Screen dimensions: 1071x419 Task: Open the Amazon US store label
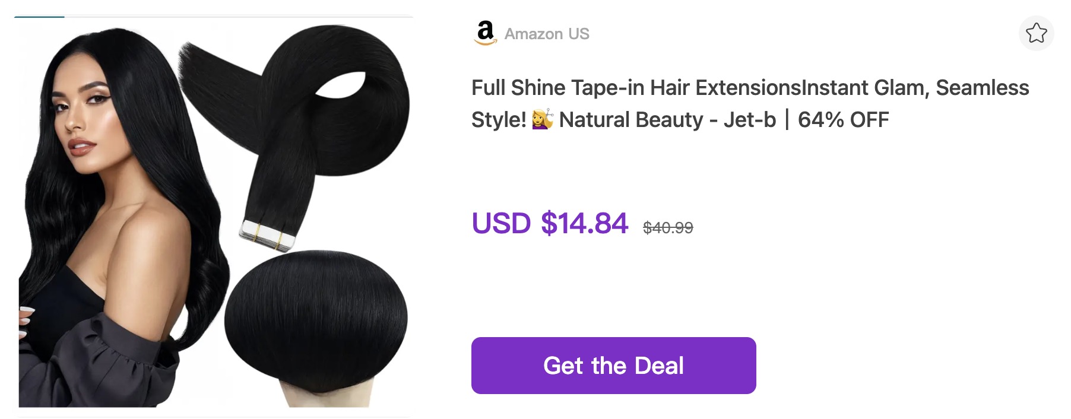tap(547, 34)
